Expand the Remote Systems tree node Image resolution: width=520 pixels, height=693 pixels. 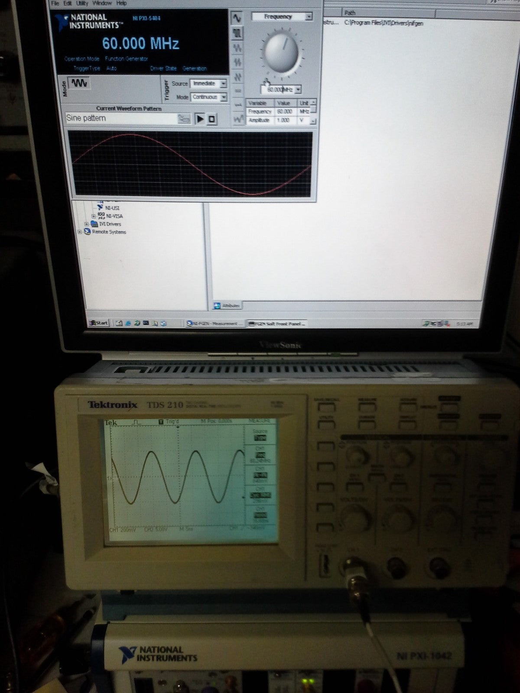coord(79,232)
